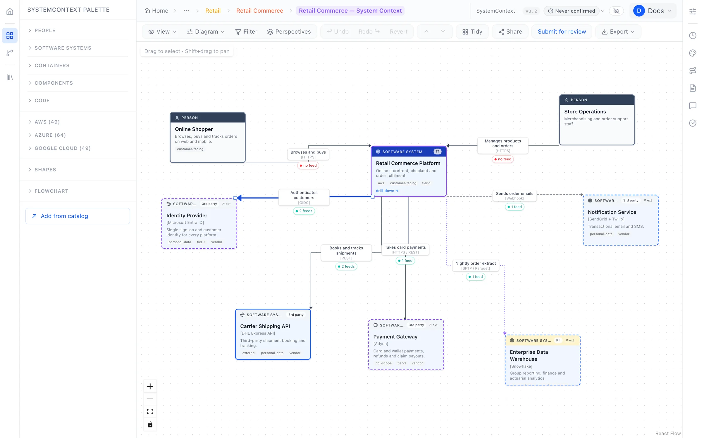Zoom out with the minus button
Viewport: 702px width, 438px height.
point(150,399)
